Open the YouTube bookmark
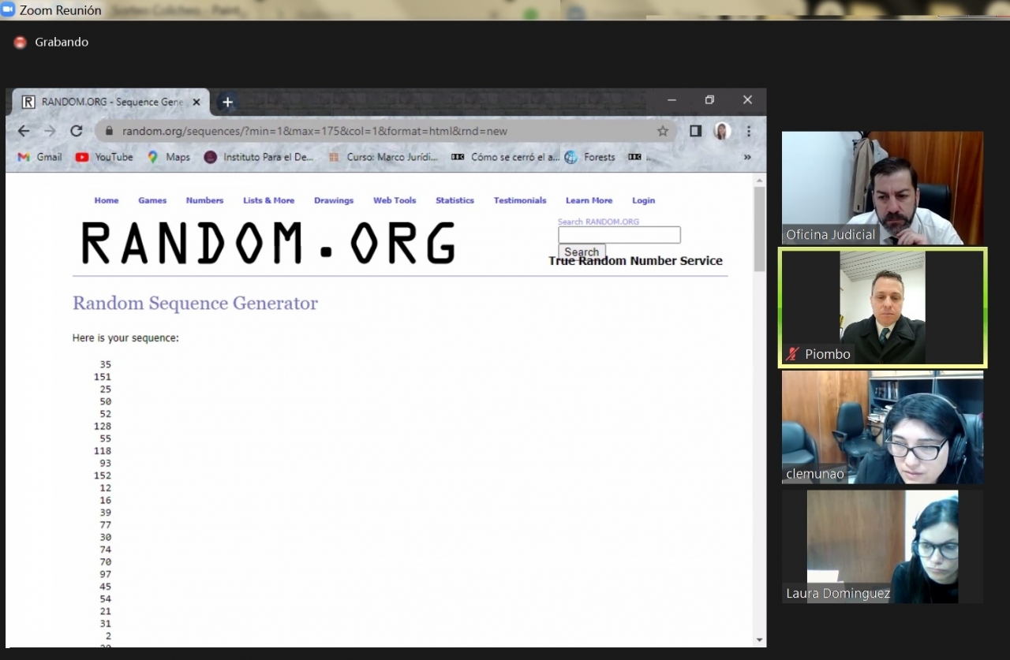Viewport: 1010px width, 660px height. pyautogui.click(x=105, y=157)
